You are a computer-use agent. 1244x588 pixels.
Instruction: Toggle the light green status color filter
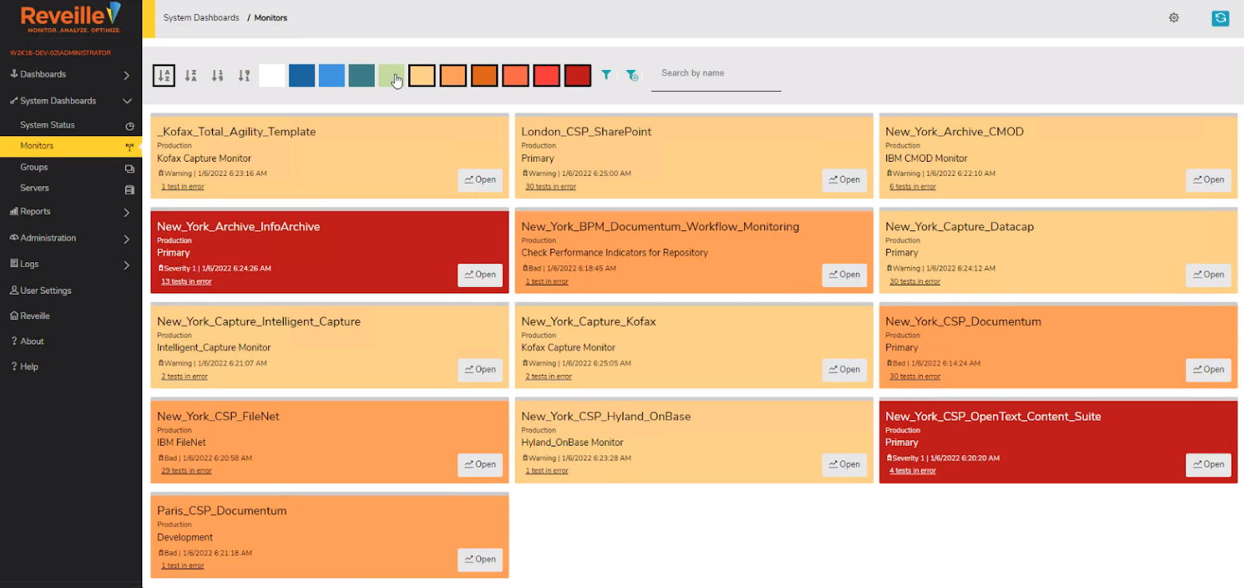pos(391,75)
